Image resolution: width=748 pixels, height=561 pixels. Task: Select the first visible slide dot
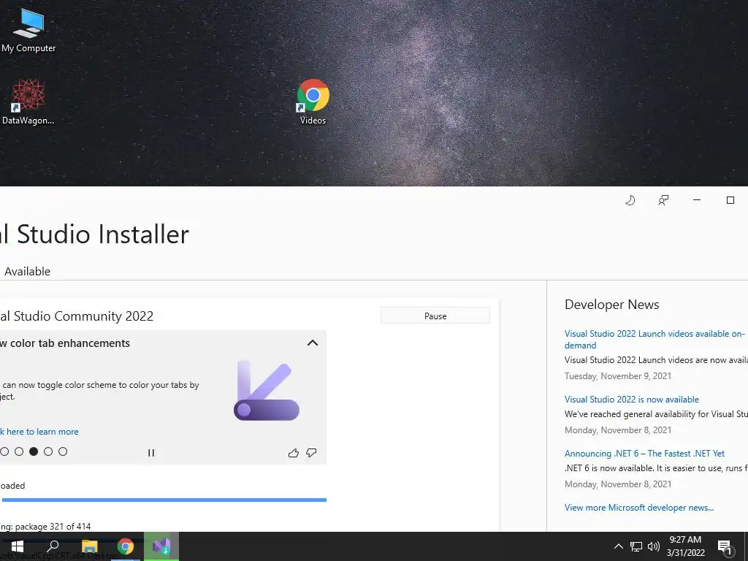(x=4, y=451)
